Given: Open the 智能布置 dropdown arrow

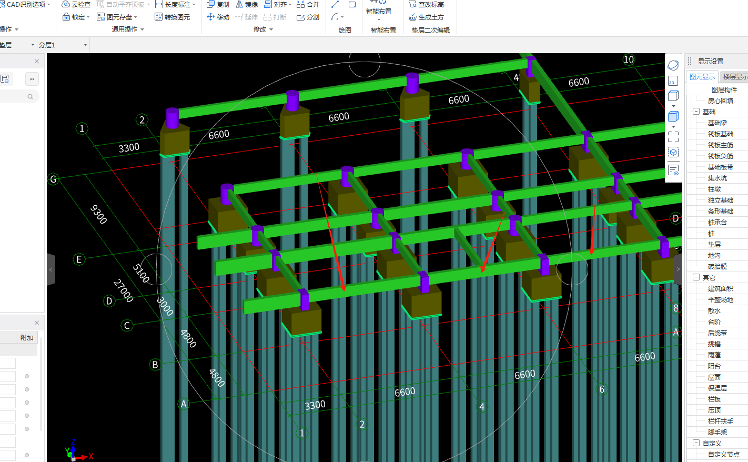Looking at the screenshot, I should click(x=379, y=20).
